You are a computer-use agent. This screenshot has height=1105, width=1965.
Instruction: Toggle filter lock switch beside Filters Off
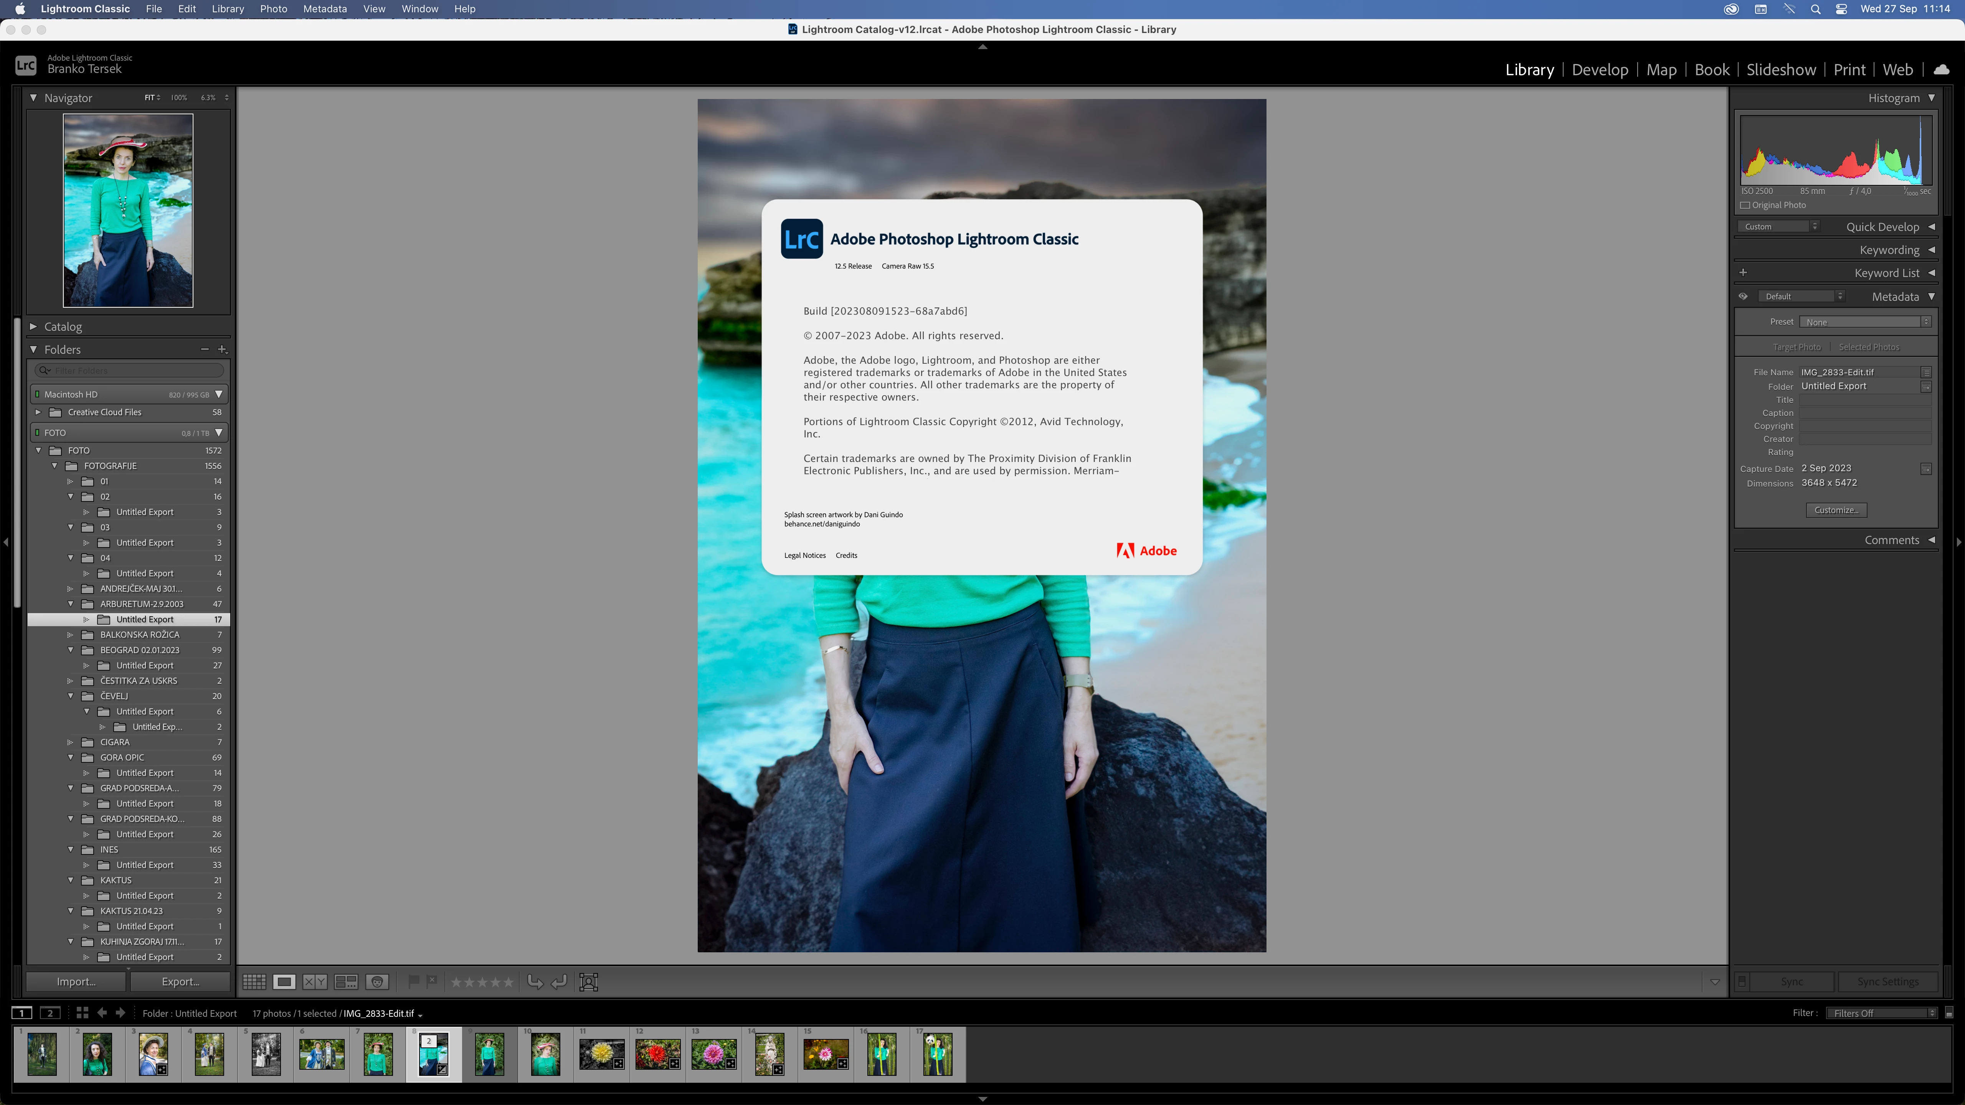point(1949,1013)
